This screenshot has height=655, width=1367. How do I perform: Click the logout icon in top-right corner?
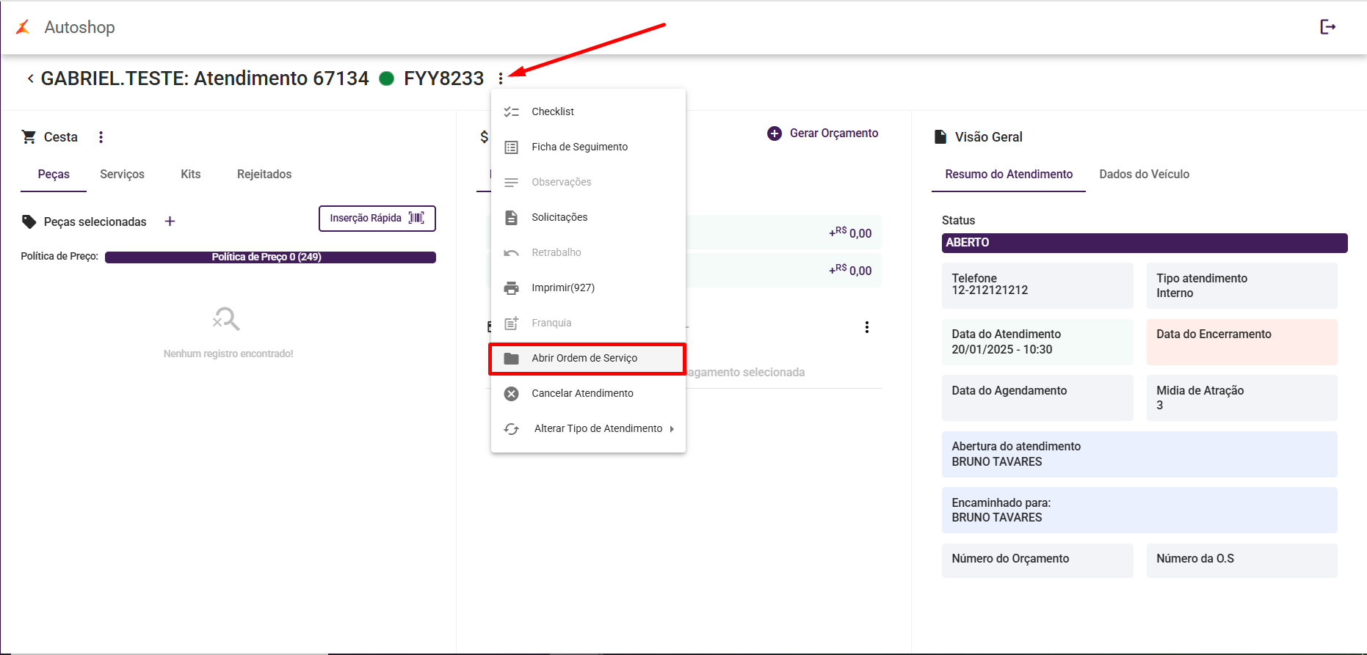pyautogui.click(x=1327, y=27)
